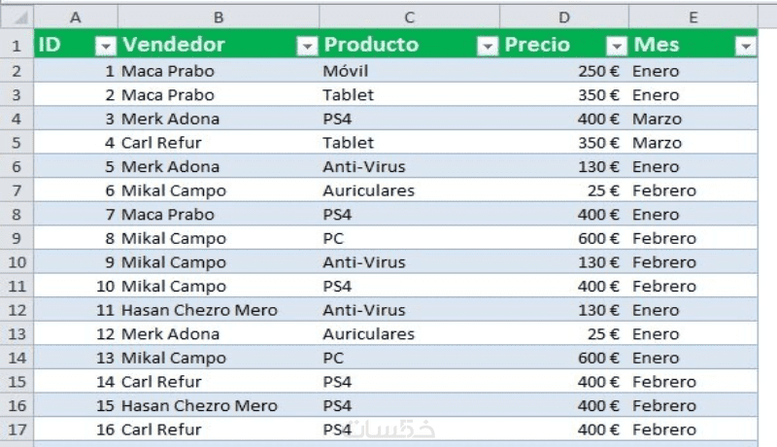Select column B header
Viewport: 777px width, 447px height.
coord(219,17)
